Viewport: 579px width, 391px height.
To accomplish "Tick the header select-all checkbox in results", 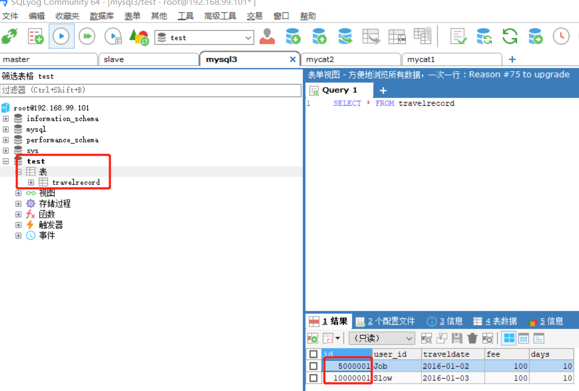I will (313, 354).
